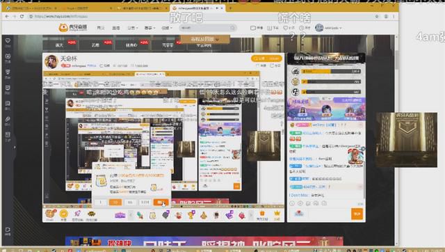Click the gold coin icon in gift bar
This screenshot has width=445, height=252.
[x=64, y=214]
